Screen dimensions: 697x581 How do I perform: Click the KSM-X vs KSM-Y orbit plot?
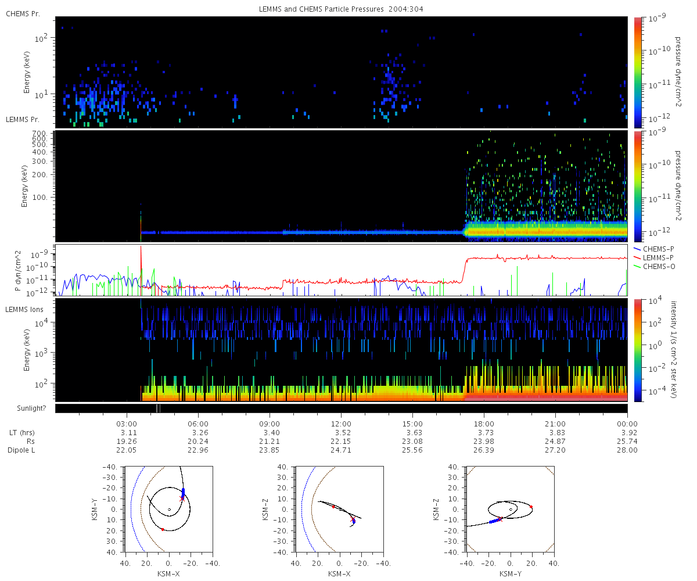[x=168, y=508]
